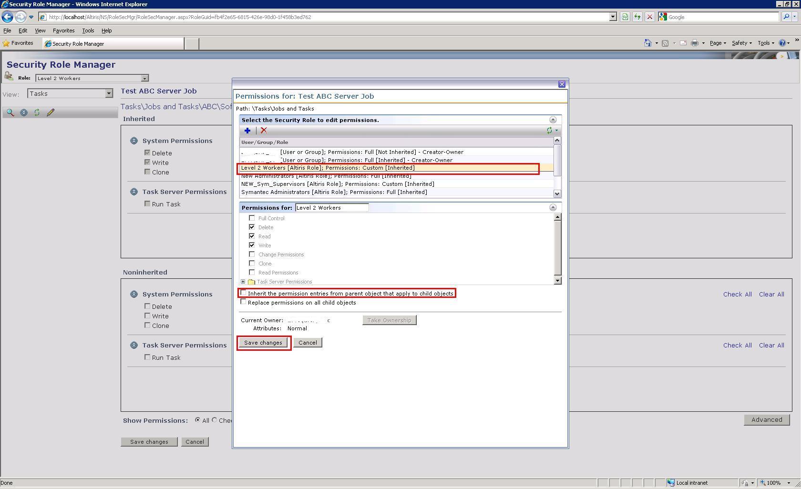Click the Advanced button
The width and height of the screenshot is (801, 489).
click(x=766, y=420)
